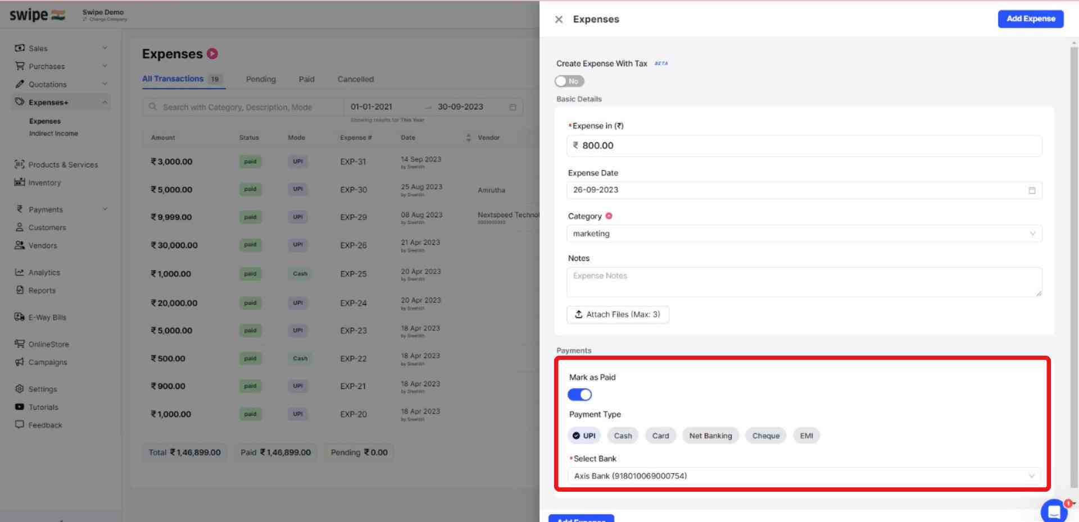Click the Analytics chart icon
1079x522 pixels.
pyautogui.click(x=20, y=272)
